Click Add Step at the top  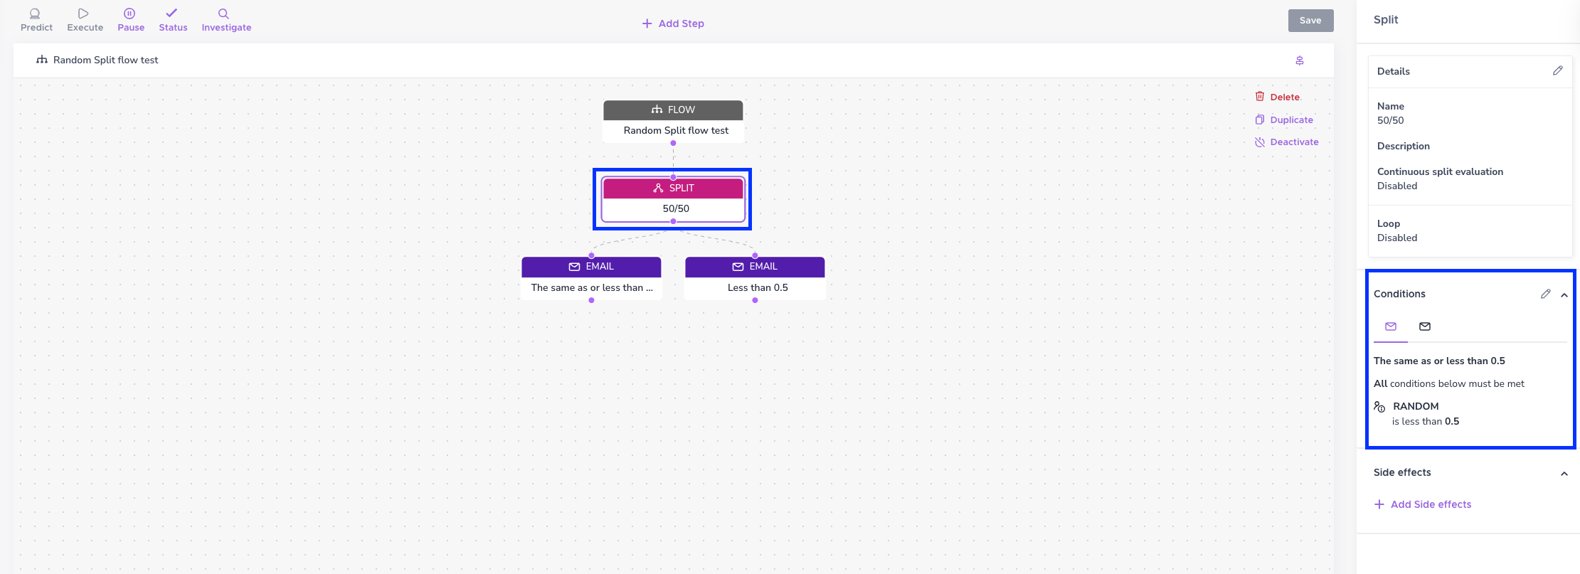673,23
